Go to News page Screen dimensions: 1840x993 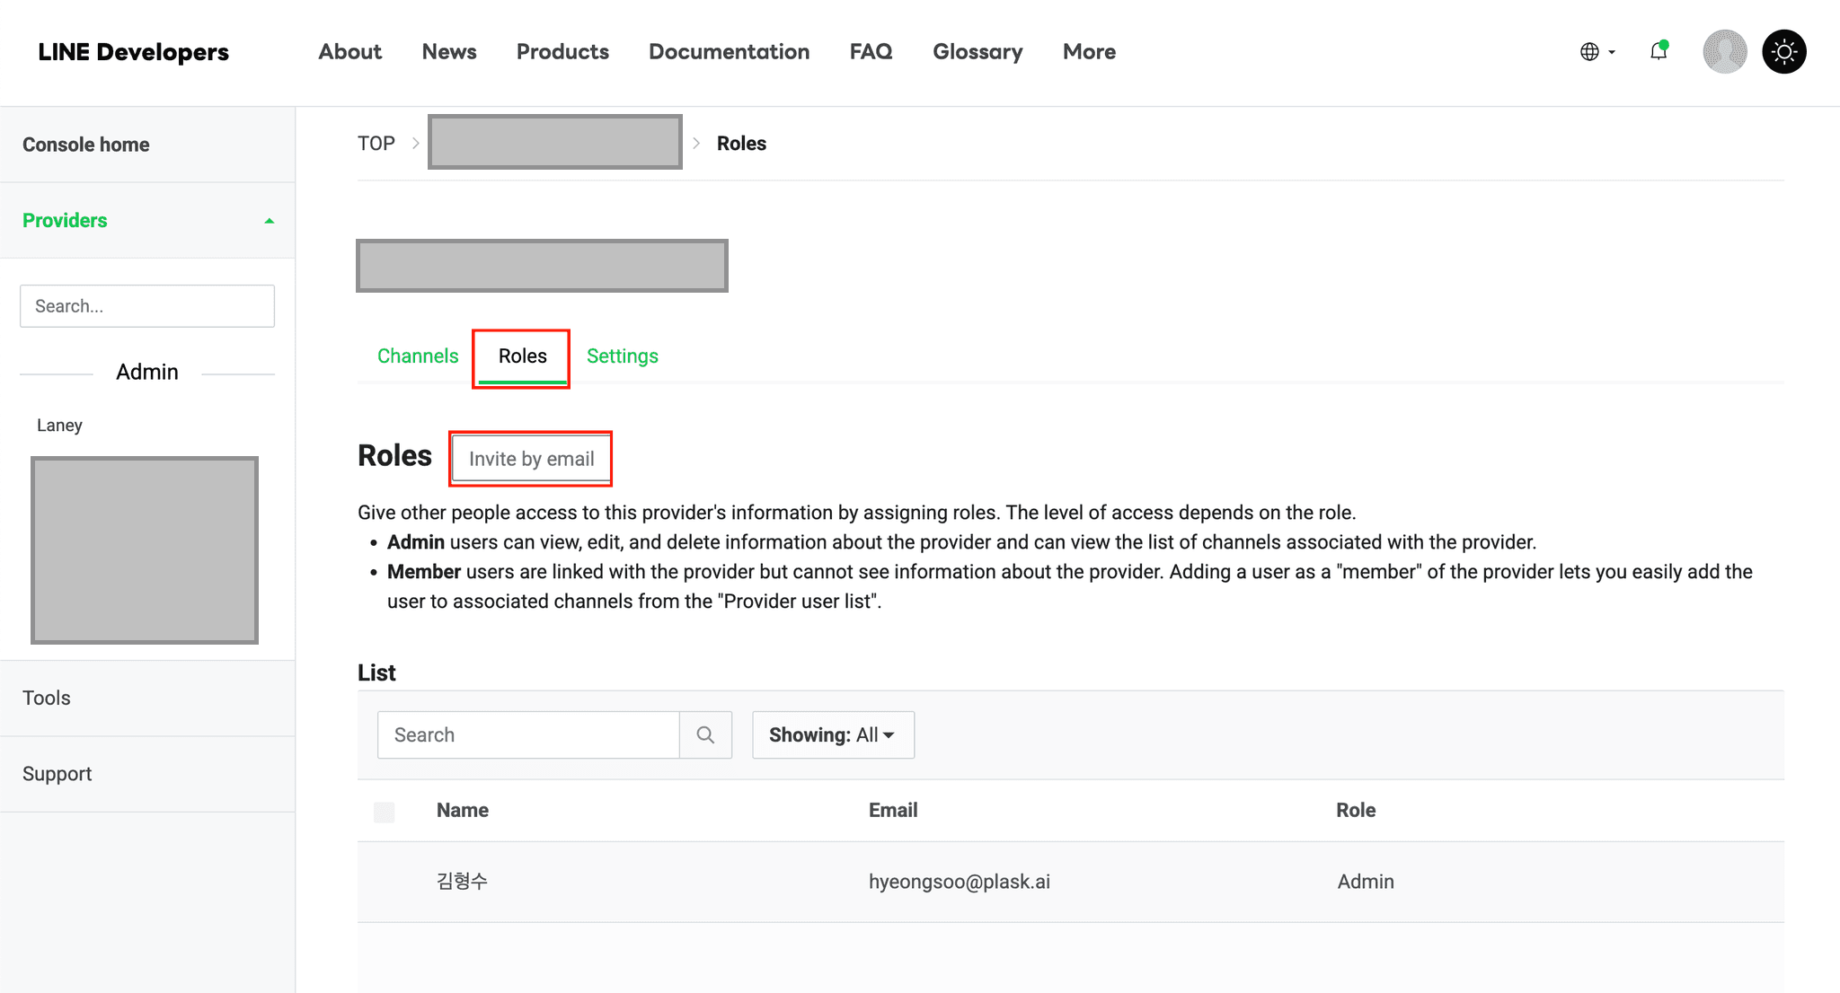click(449, 52)
